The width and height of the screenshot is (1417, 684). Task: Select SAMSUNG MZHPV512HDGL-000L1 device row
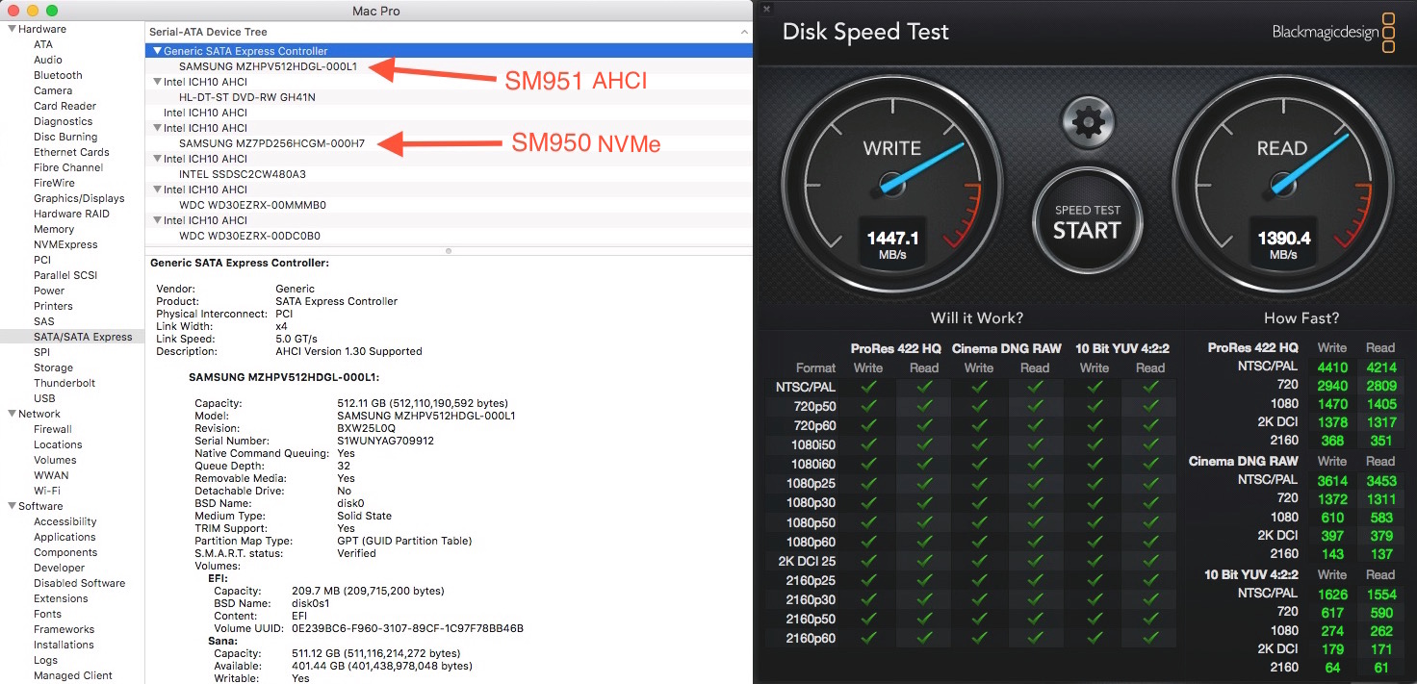pos(448,66)
